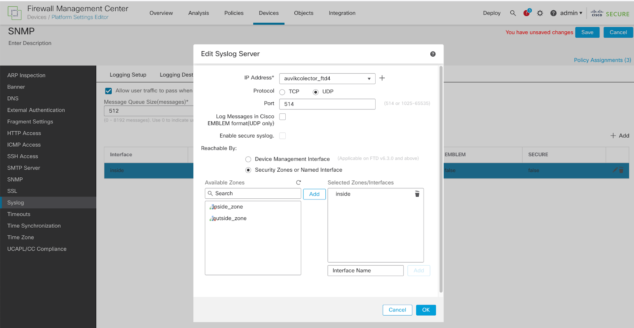
Task: Select inside_zone in Available Zones
Action: tap(228, 207)
